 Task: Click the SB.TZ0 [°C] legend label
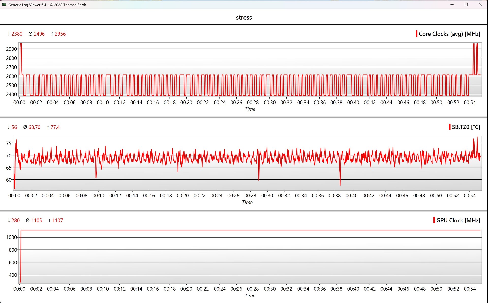click(466, 127)
